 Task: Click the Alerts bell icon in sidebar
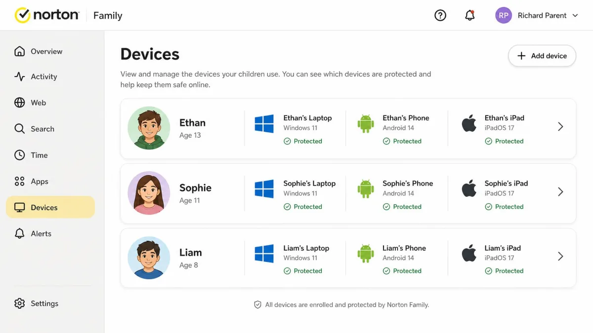coord(19,233)
